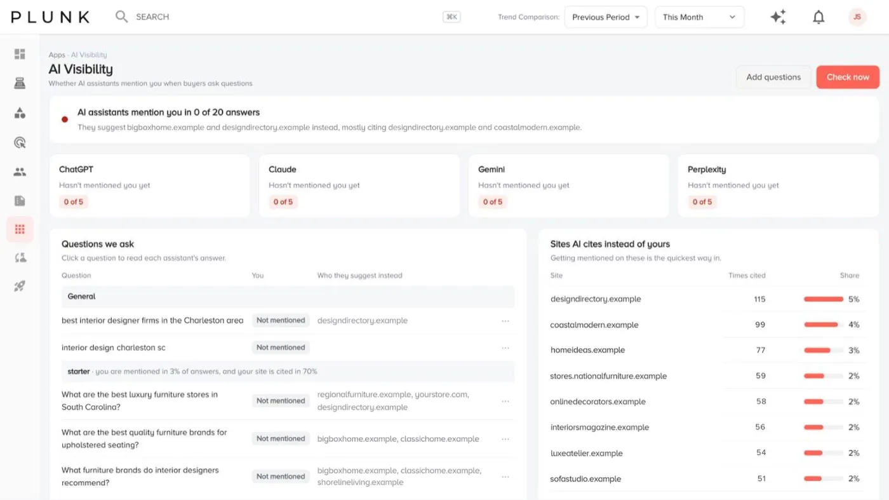Open the JS user avatar menu
This screenshot has height=500, width=889.
[857, 17]
